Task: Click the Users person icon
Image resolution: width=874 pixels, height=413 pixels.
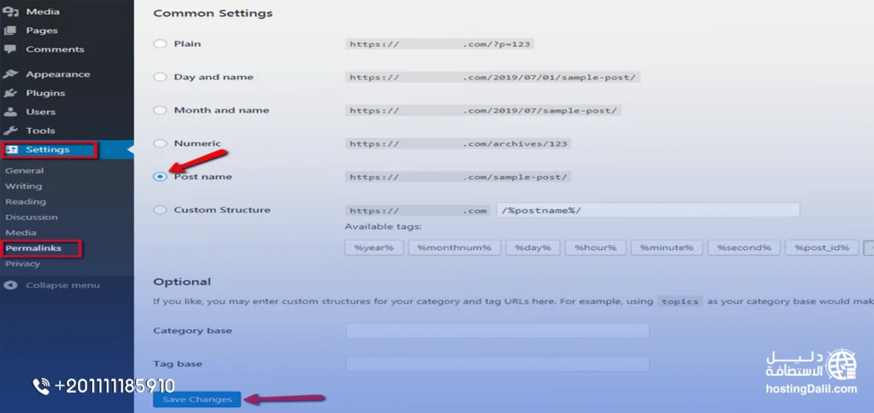Action: coord(10,112)
